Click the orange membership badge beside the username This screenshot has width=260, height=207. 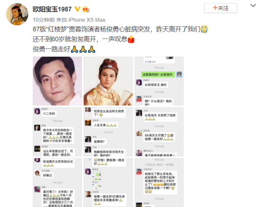[86, 9]
